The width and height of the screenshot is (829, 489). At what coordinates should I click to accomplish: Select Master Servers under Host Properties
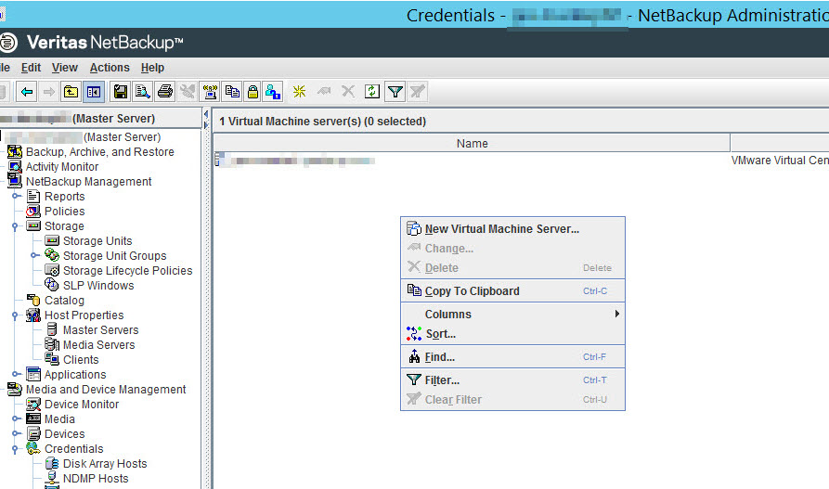[100, 330]
